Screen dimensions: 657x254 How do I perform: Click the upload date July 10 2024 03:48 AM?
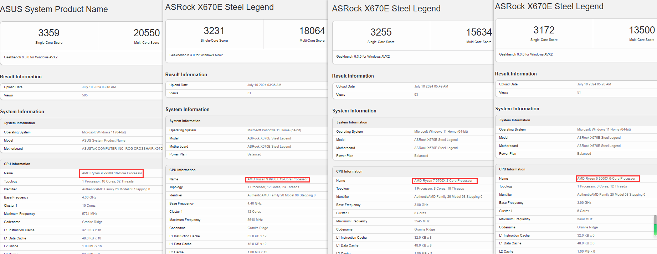99,87
